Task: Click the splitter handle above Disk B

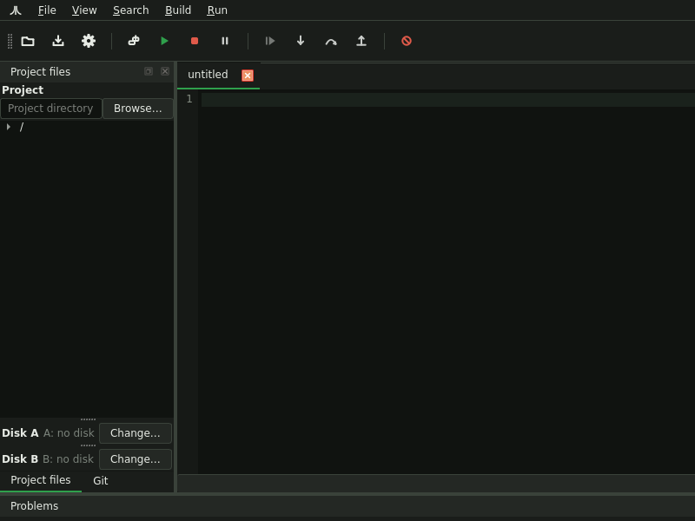Action: click(88, 445)
